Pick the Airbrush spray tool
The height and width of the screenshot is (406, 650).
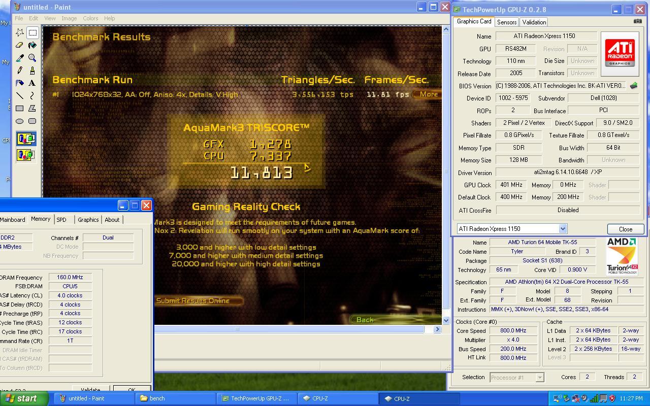19,83
